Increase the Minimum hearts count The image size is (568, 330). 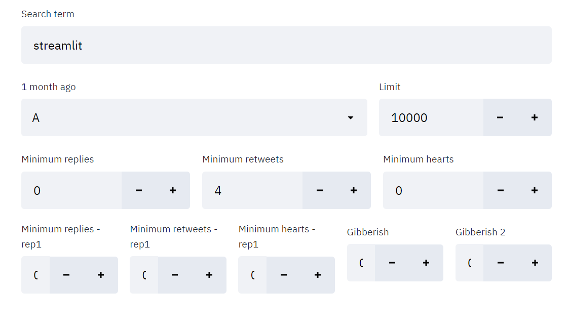534,190
